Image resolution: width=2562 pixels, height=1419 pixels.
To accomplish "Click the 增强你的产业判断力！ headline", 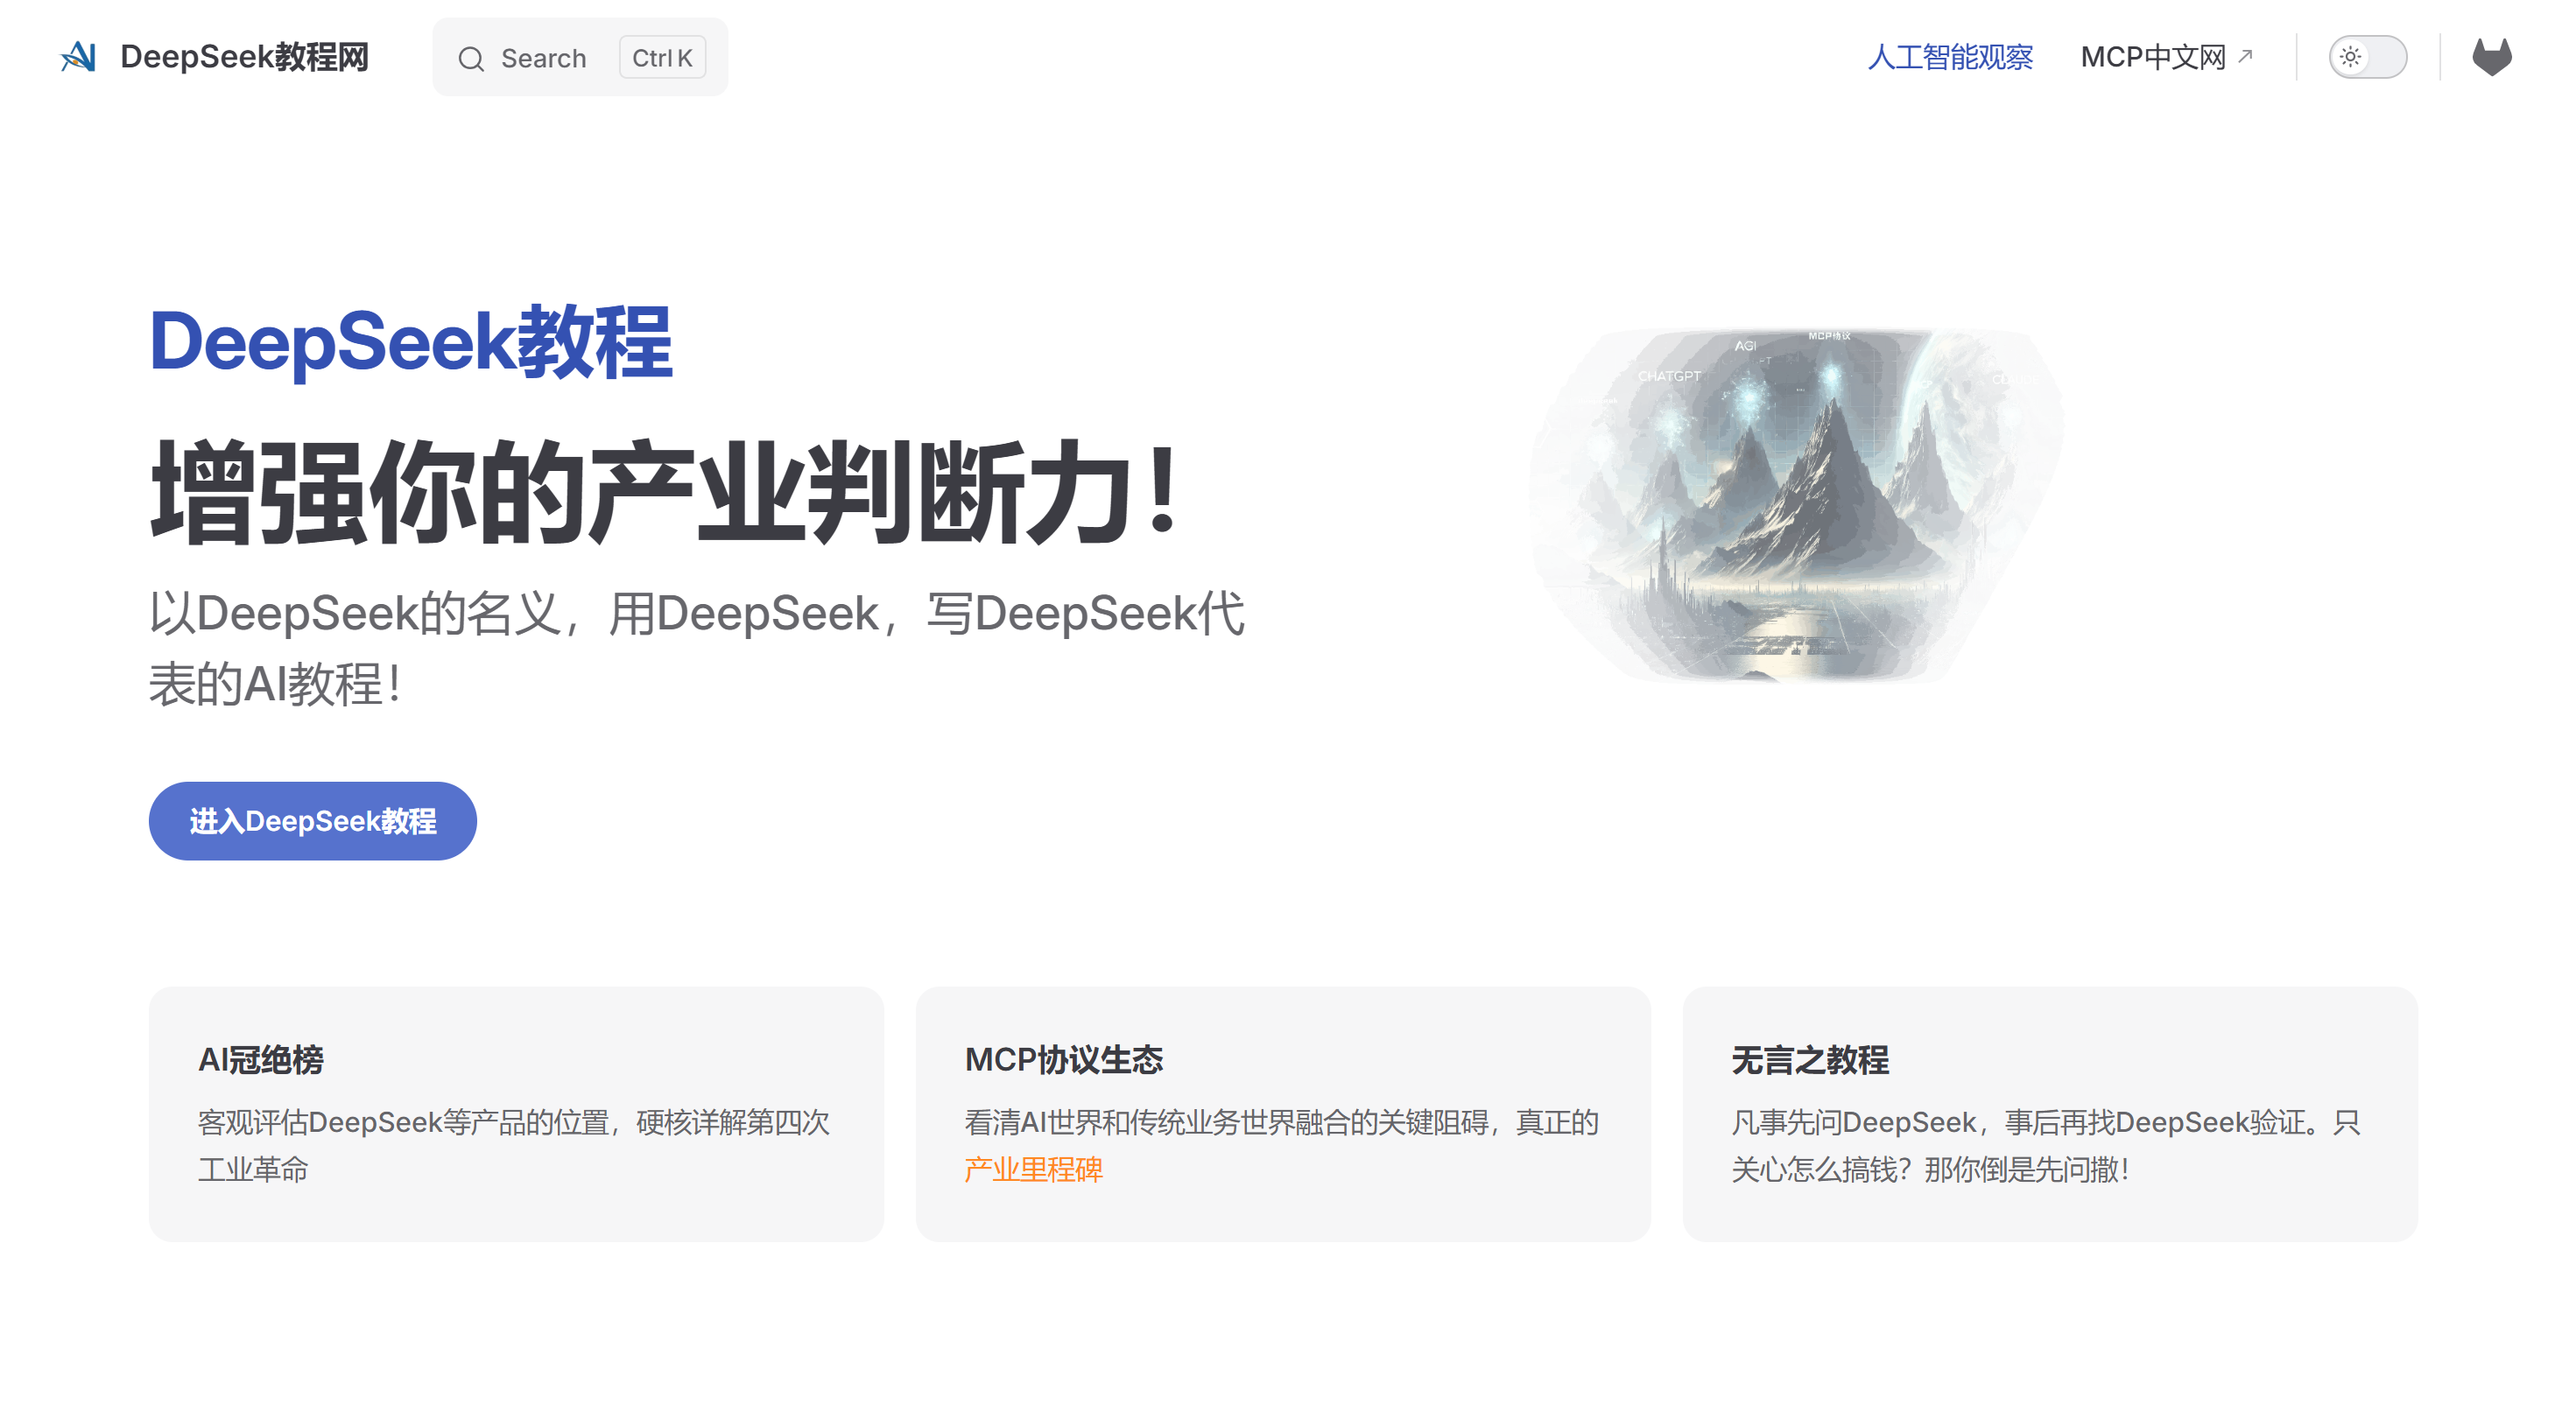I will 665,493.
